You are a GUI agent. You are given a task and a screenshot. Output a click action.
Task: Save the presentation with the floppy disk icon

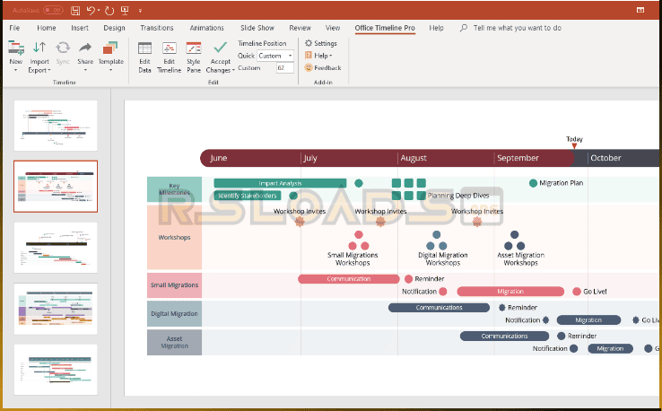(x=75, y=11)
